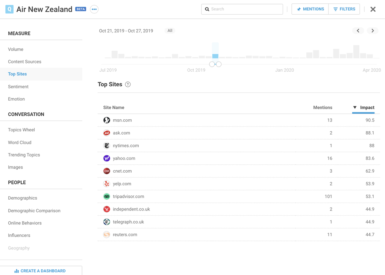Click the blue Q app logo icon

(9, 9)
